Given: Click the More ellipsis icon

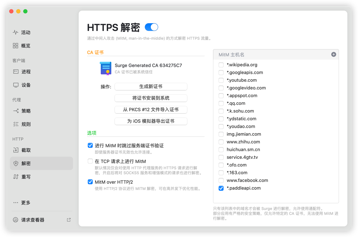Looking at the screenshot, I should click(15, 203).
